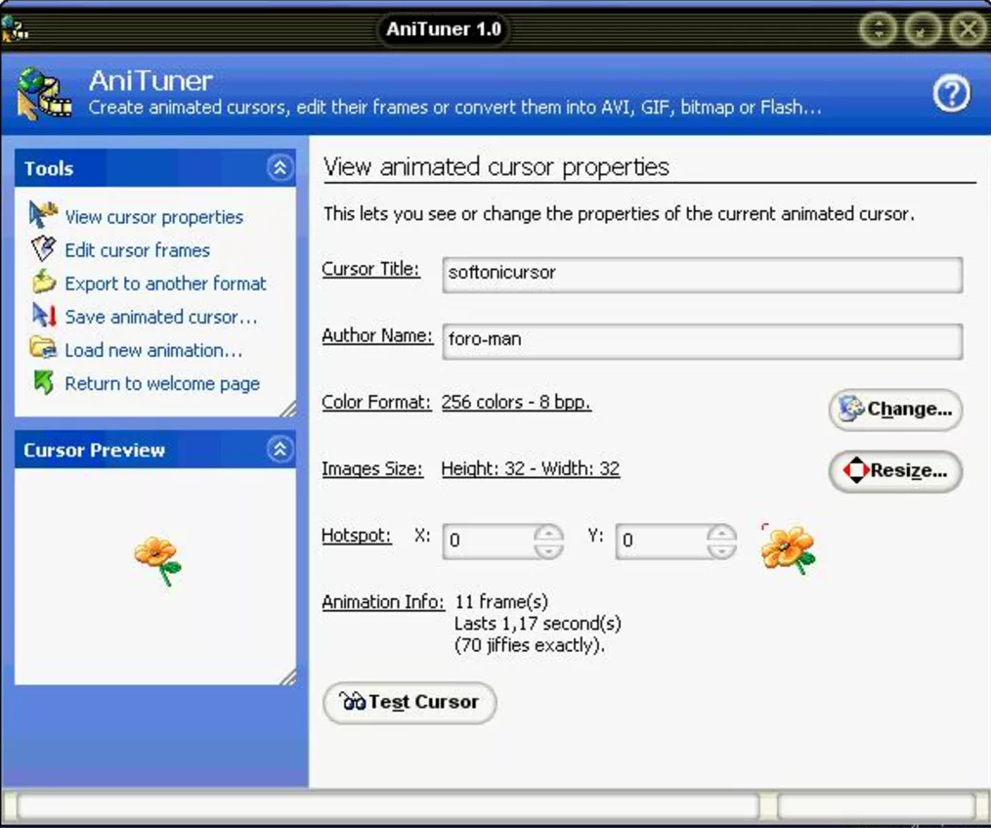Click the Resize… button

tap(895, 471)
